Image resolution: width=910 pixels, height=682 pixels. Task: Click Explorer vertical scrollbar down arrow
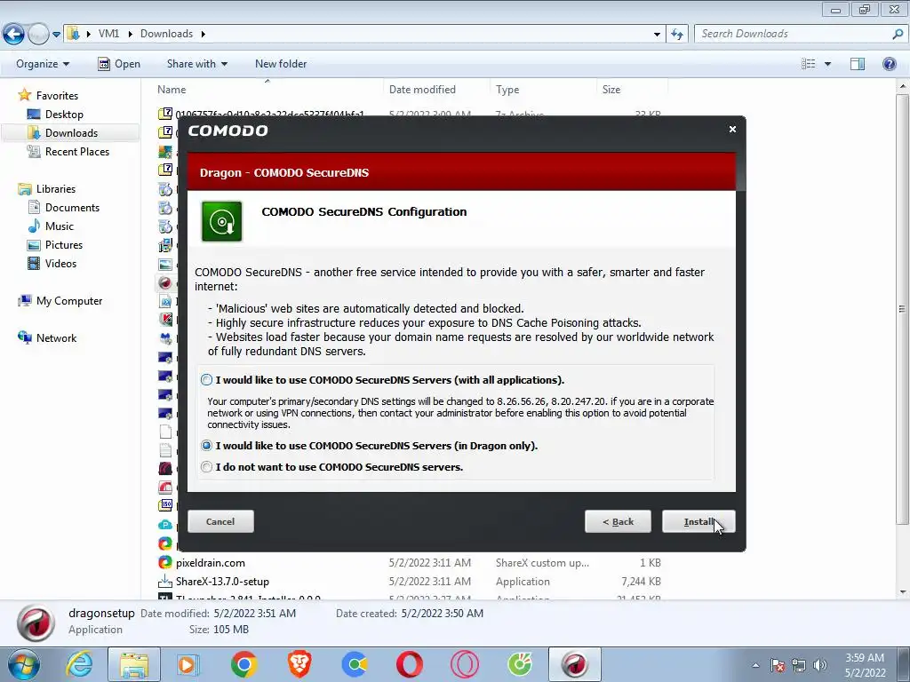(903, 592)
